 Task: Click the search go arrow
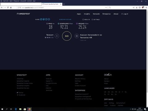tap(133, 7)
